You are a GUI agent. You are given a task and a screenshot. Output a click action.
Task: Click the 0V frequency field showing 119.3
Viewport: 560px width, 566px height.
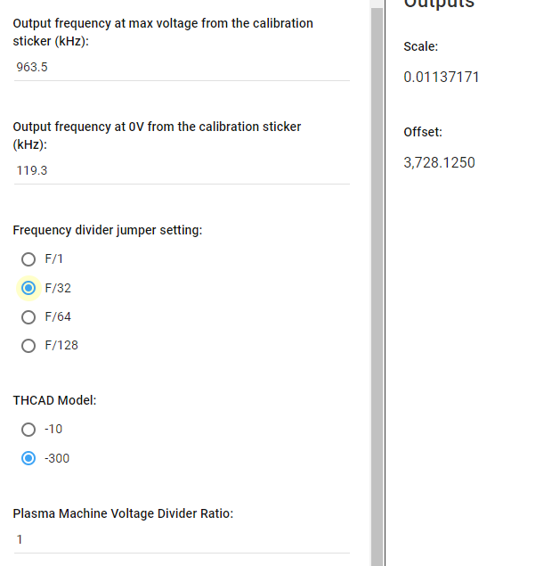182,170
